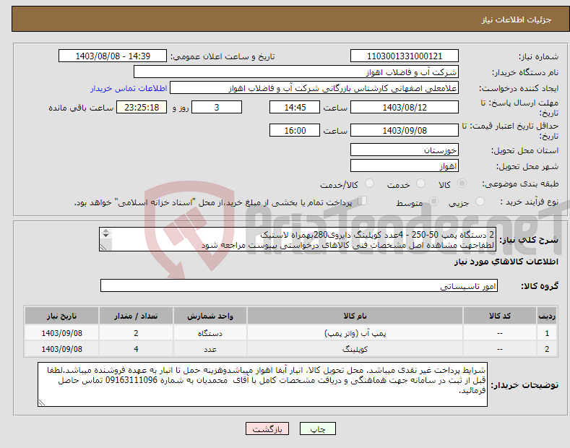Image resolution: width=570 pixels, height=448 pixels.
Task: Click the delivery province field خوزستان
Action: click(405, 150)
